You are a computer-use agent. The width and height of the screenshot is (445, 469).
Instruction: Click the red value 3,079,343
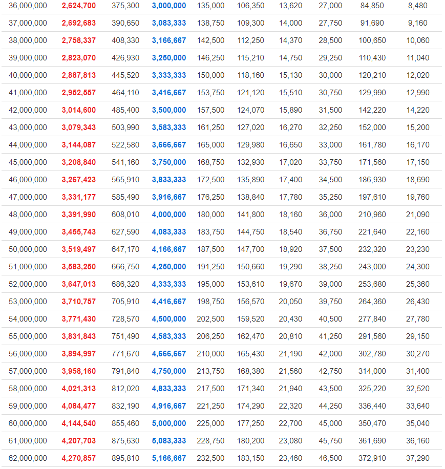pyautogui.click(x=79, y=127)
